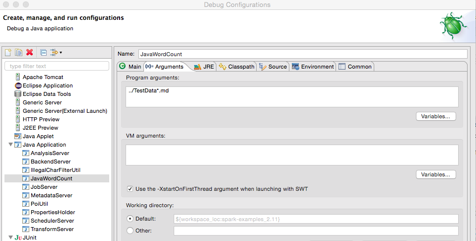Open the filter launch configurations menu
The width and height of the screenshot is (476, 241).
pos(56,53)
